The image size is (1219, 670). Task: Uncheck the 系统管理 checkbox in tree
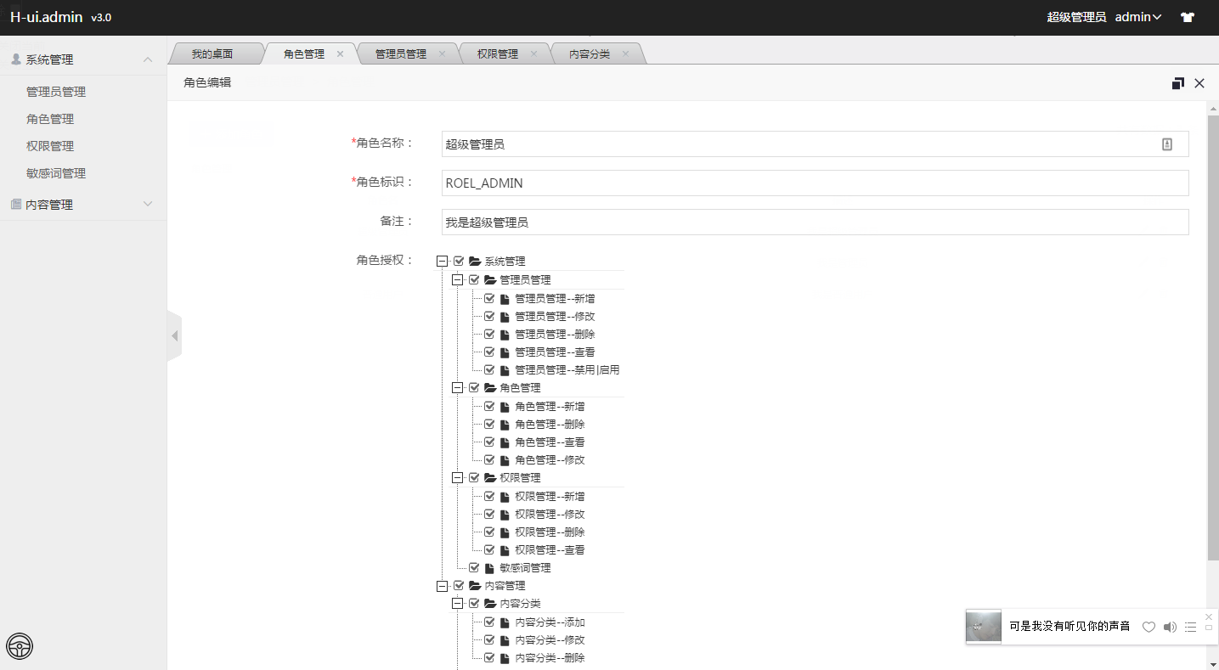[x=459, y=262]
